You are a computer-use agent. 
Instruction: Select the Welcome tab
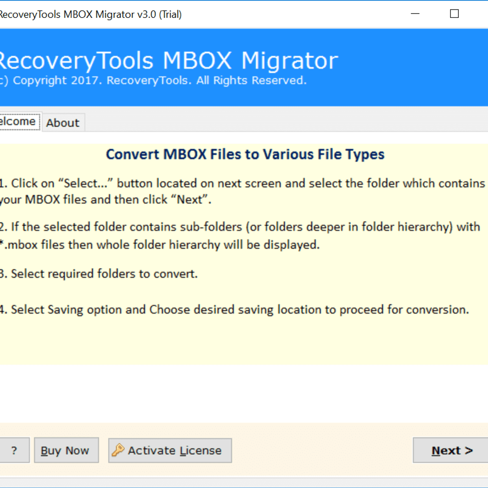click(20, 121)
